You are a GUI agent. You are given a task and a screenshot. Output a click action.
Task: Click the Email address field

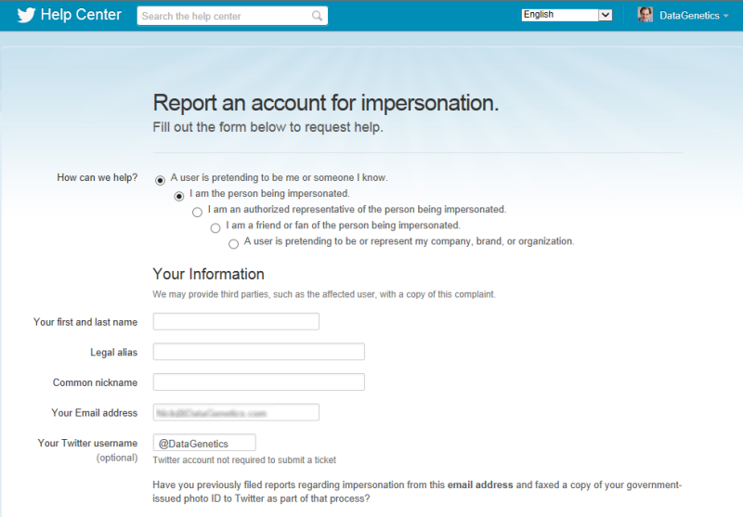[236, 413]
